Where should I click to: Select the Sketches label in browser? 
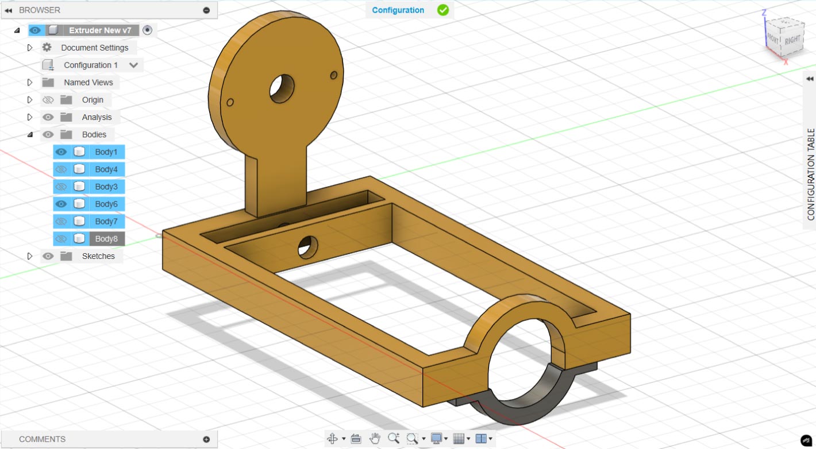98,256
